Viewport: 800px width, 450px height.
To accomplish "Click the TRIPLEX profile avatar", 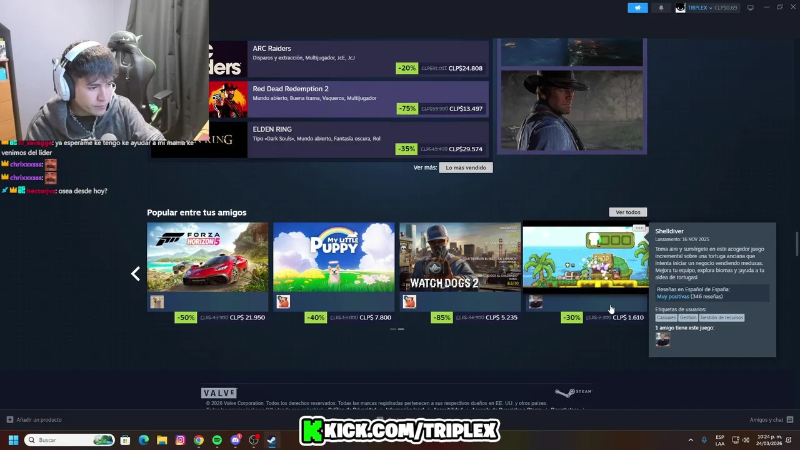I will (x=680, y=7).
